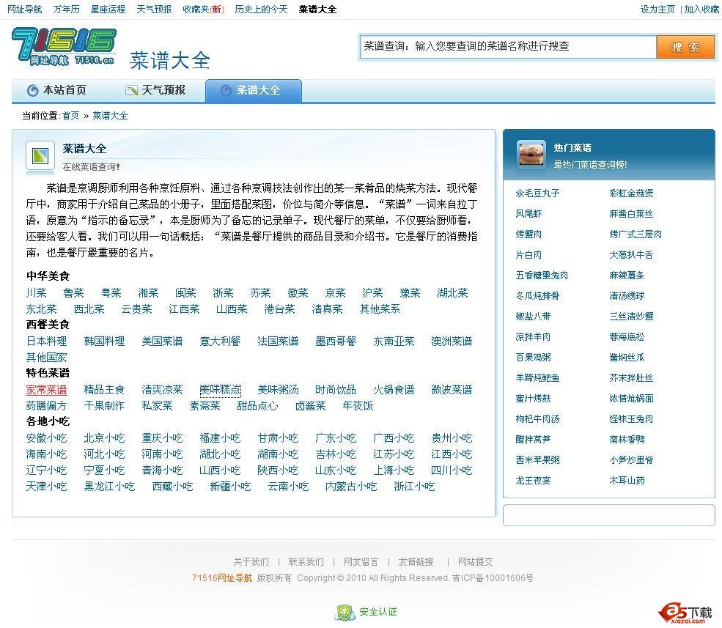Switch to the 本站首页 tab
The height and width of the screenshot is (628, 722).
tap(64, 90)
